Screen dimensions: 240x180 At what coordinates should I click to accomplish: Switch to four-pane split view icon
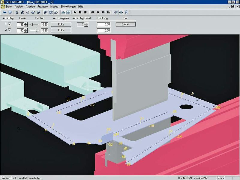pyautogui.click(x=68, y=12)
